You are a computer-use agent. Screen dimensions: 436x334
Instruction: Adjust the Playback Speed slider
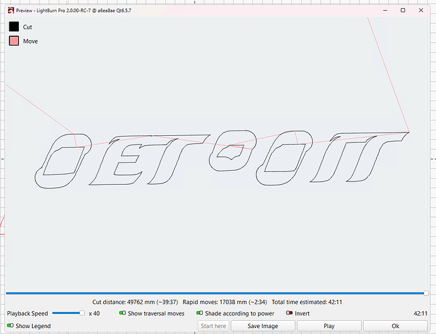coord(69,313)
